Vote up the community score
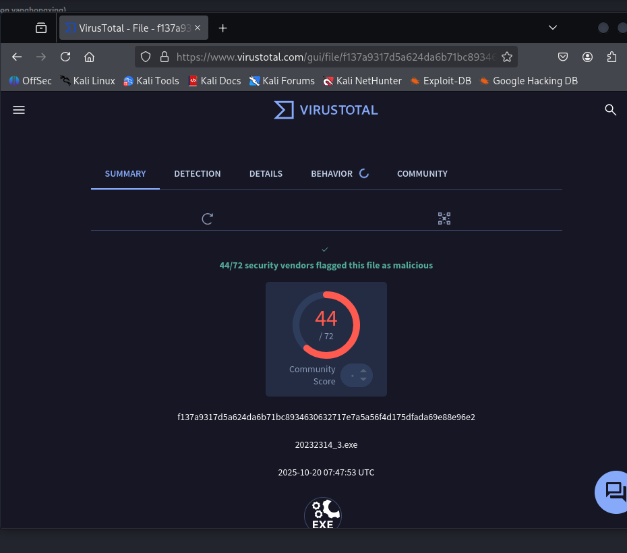Screen dimensions: 627x553 [363, 371]
